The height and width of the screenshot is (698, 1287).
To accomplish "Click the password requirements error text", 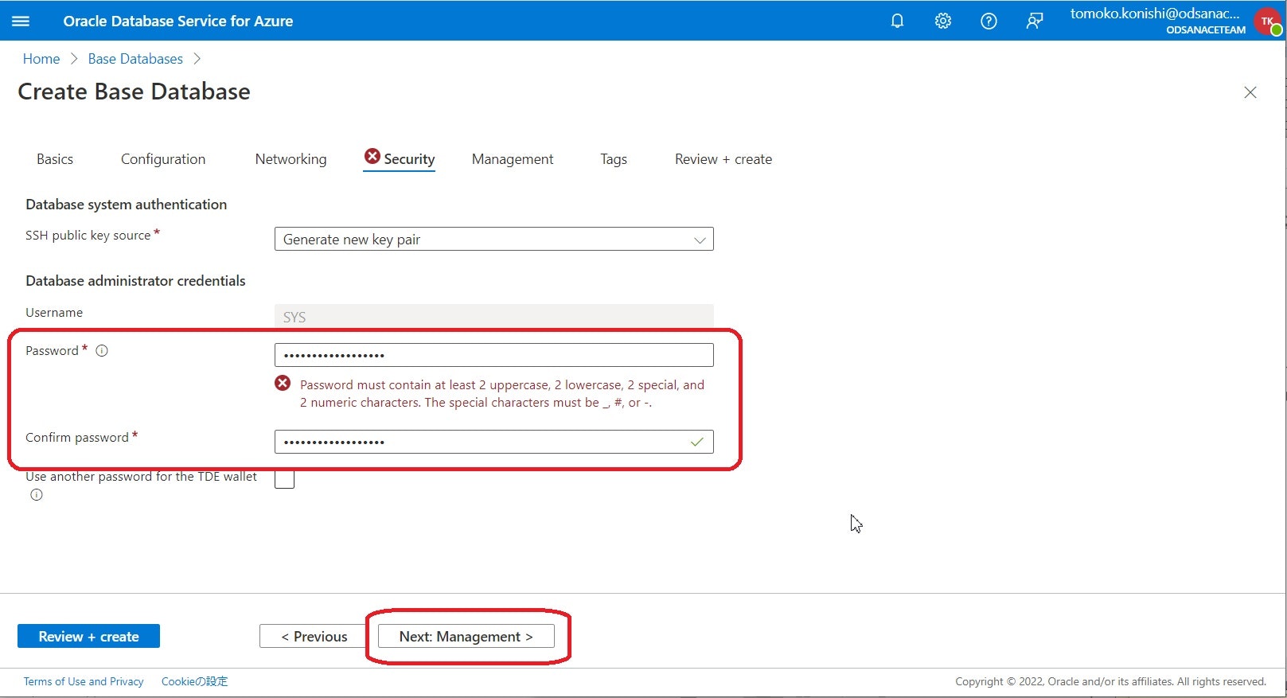I will click(x=502, y=393).
